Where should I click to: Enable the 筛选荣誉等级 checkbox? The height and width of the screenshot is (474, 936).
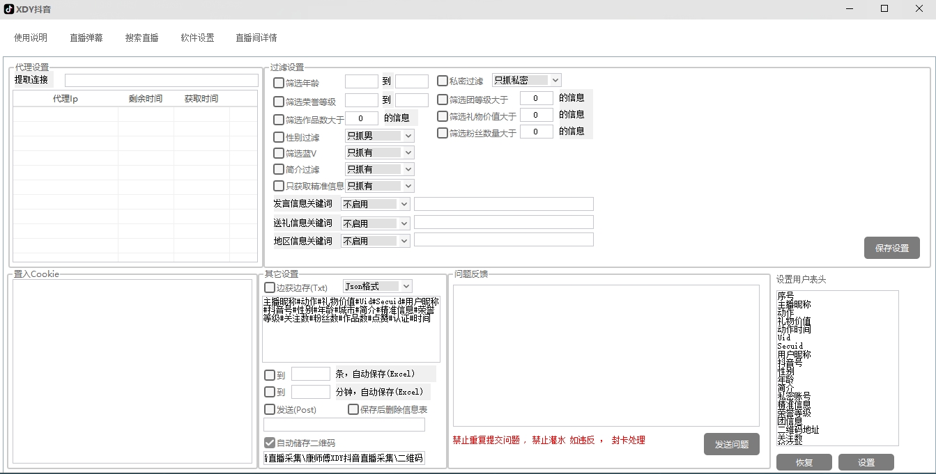click(279, 102)
